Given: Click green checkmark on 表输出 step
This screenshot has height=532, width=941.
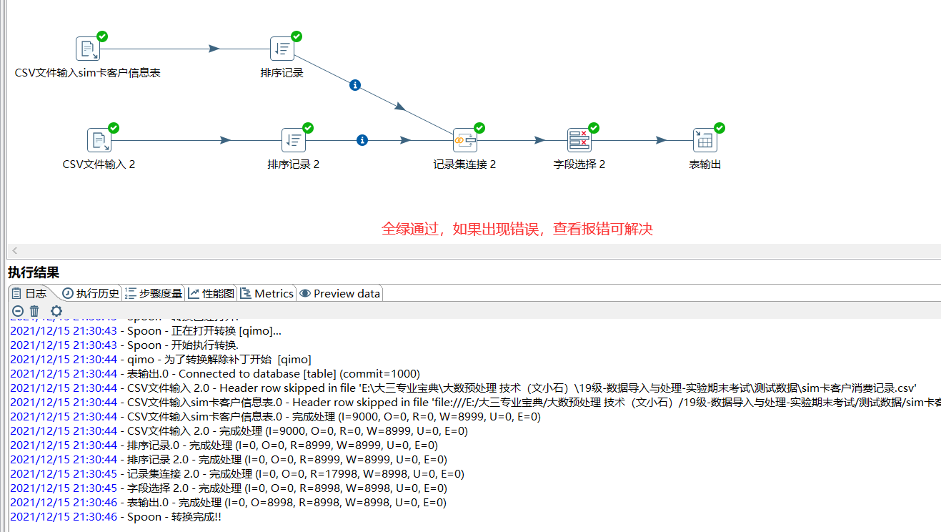Looking at the screenshot, I should tap(720, 128).
